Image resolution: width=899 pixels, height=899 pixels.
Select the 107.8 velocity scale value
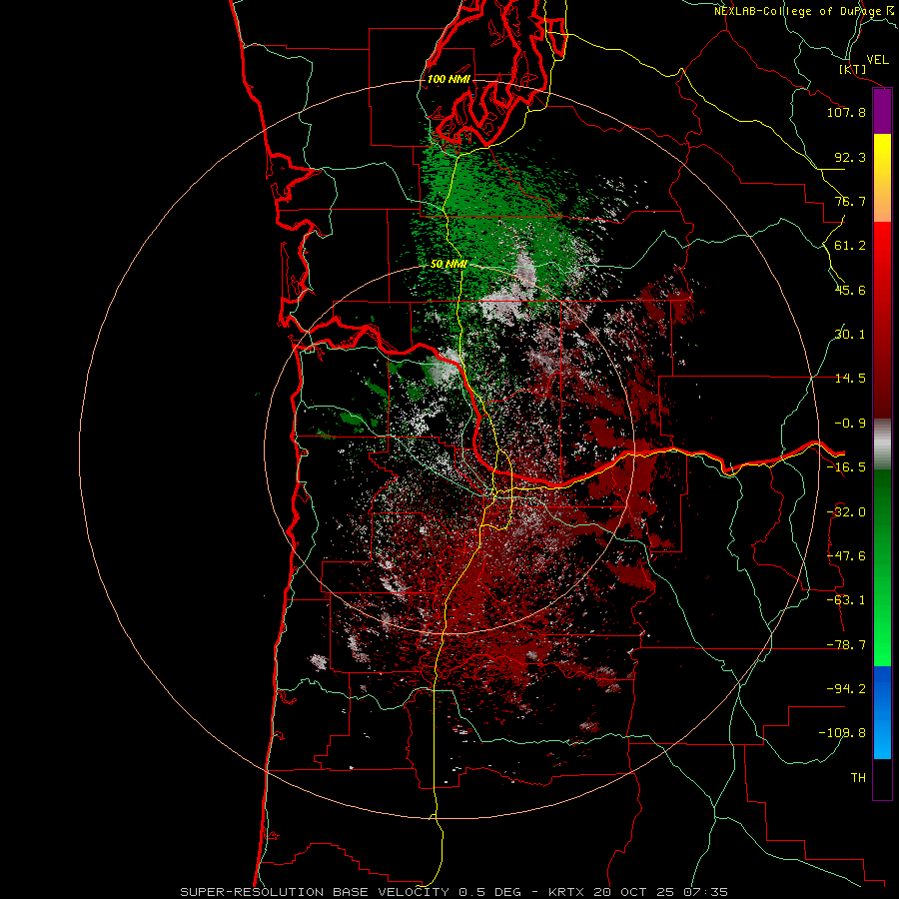coord(846,112)
